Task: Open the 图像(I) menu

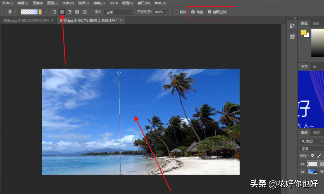Action: 38,3
